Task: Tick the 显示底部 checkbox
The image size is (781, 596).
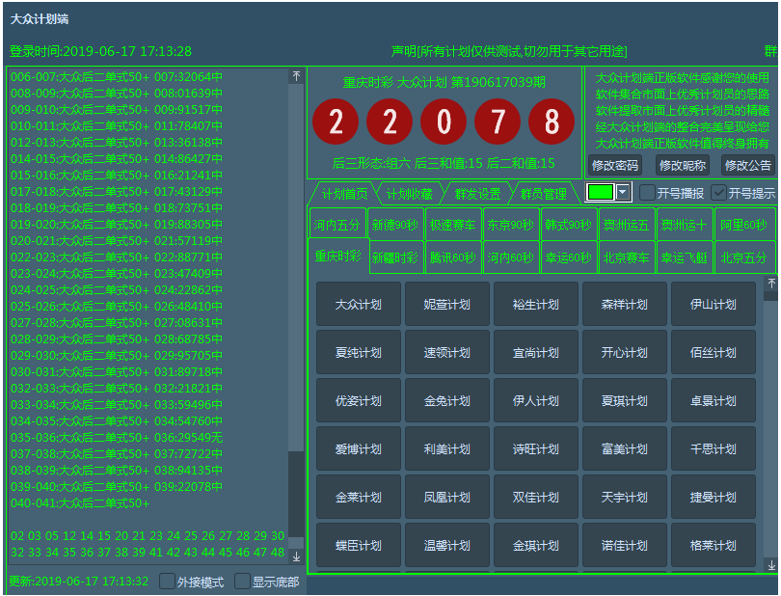Action: click(243, 582)
